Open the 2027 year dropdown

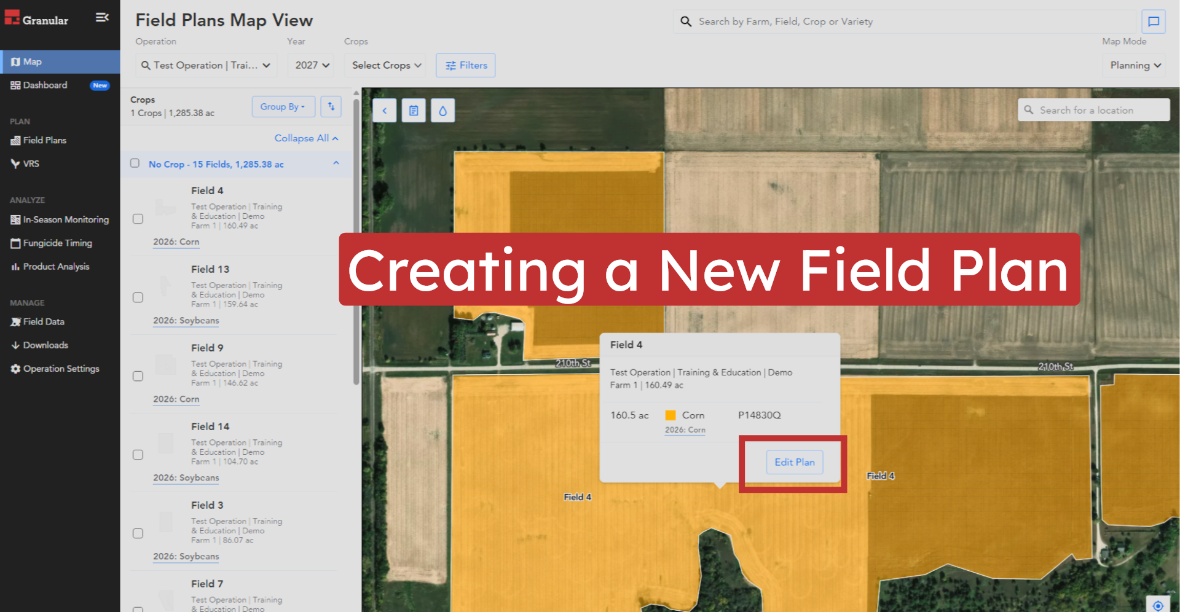click(310, 65)
